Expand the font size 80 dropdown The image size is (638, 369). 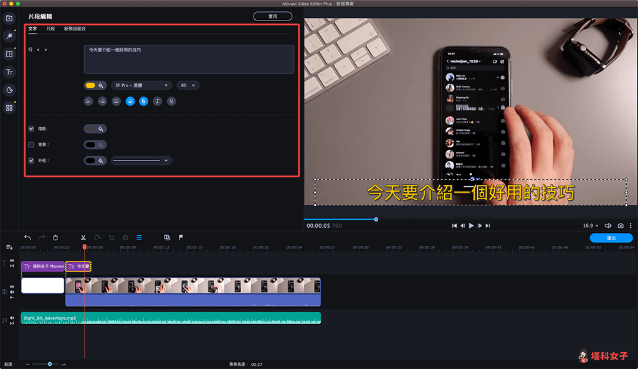[188, 85]
